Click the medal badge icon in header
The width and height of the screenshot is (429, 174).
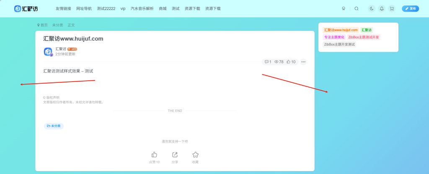pyautogui.click(x=344, y=8)
